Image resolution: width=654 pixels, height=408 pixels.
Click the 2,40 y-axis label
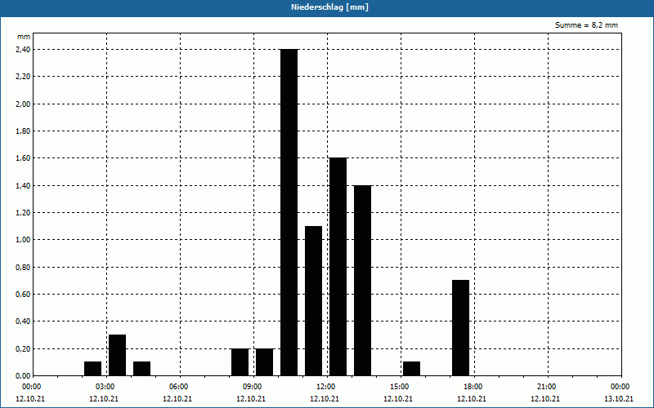click(23, 50)
